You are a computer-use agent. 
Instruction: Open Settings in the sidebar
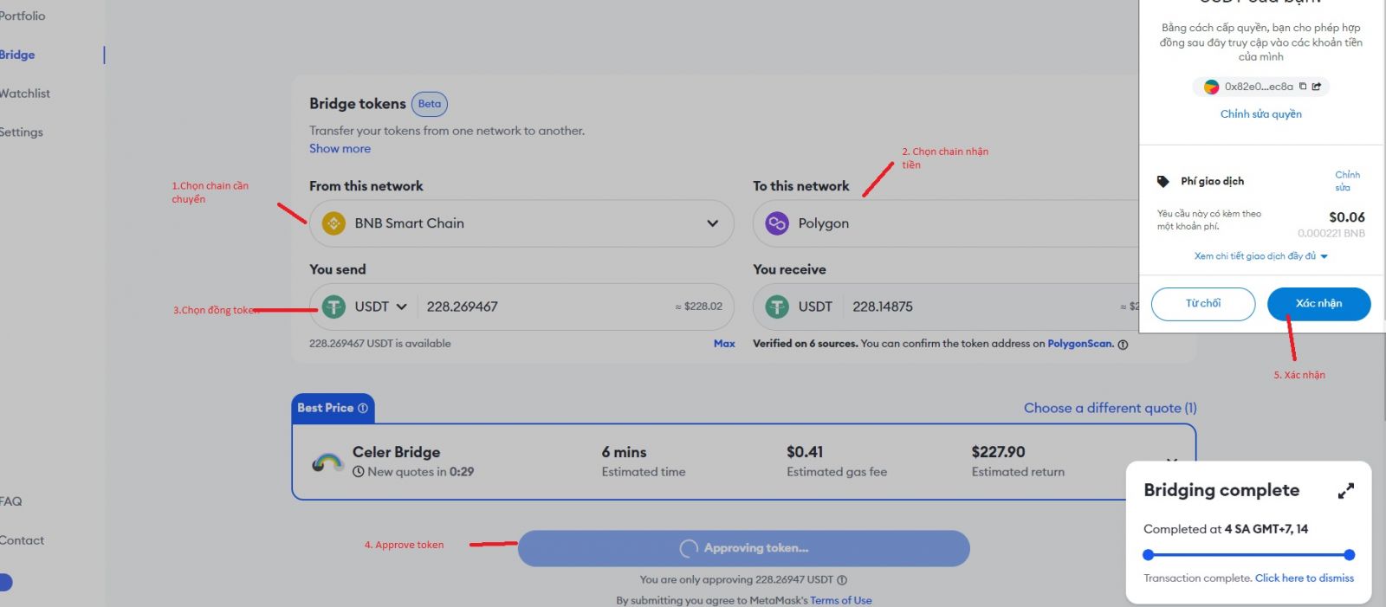(22, 132)
